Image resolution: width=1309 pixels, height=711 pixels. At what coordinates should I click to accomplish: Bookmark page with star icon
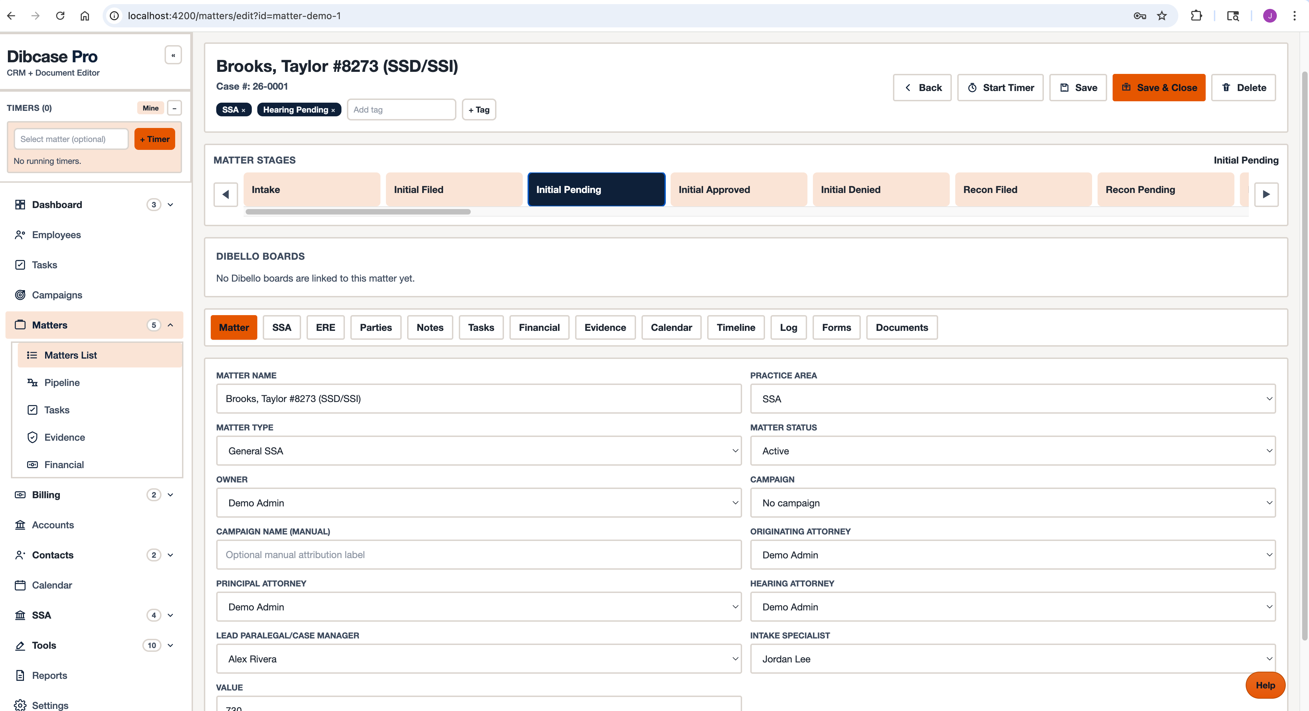(1162, 16)
